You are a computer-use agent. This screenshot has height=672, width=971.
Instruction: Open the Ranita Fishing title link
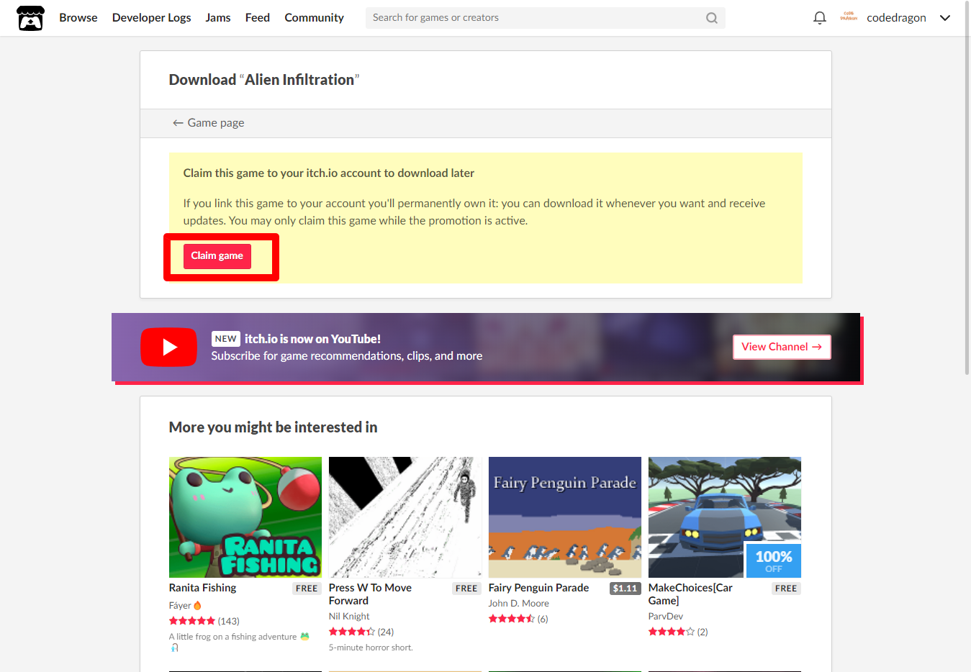pyautogui.click(x=202, y=588)
